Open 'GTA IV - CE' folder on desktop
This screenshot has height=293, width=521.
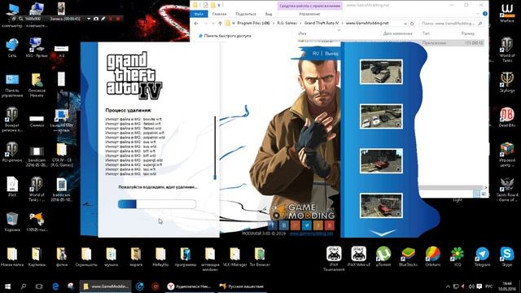click(x=62, y=155)
